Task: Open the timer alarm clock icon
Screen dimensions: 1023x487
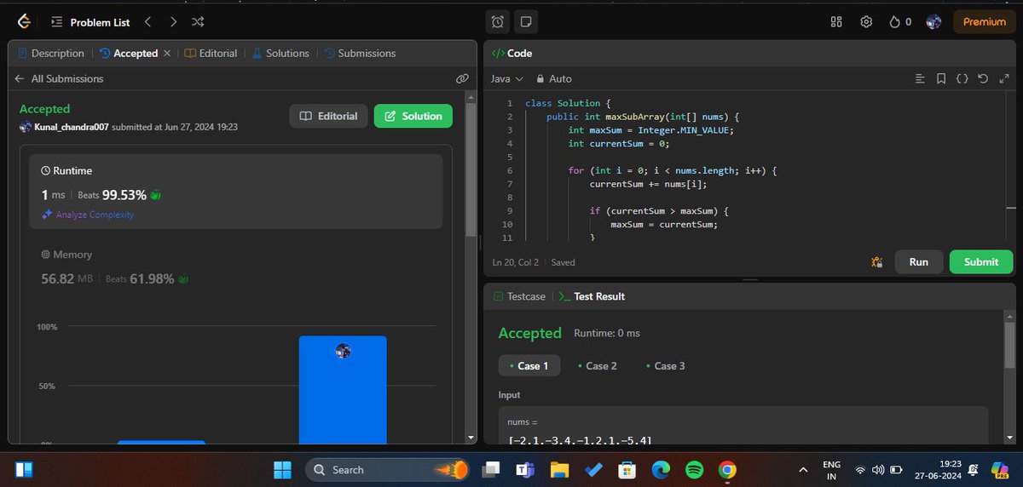Action: click(498, 22)
